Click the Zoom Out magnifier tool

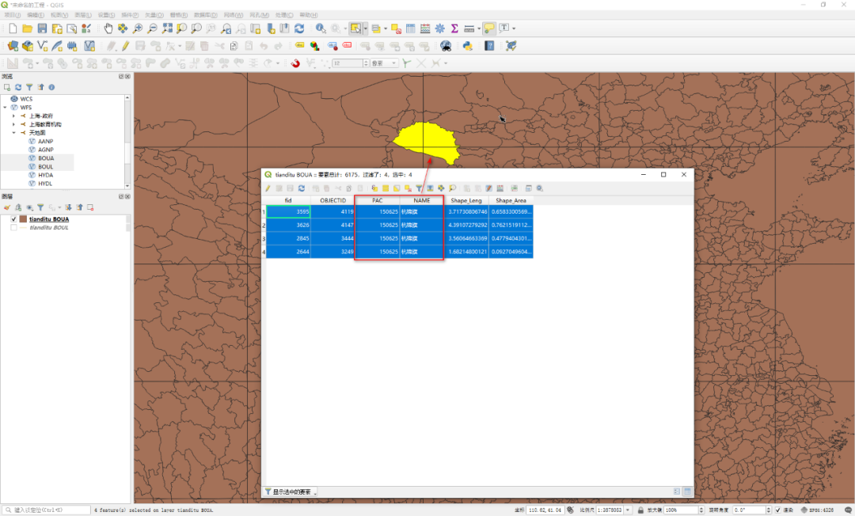152,28
